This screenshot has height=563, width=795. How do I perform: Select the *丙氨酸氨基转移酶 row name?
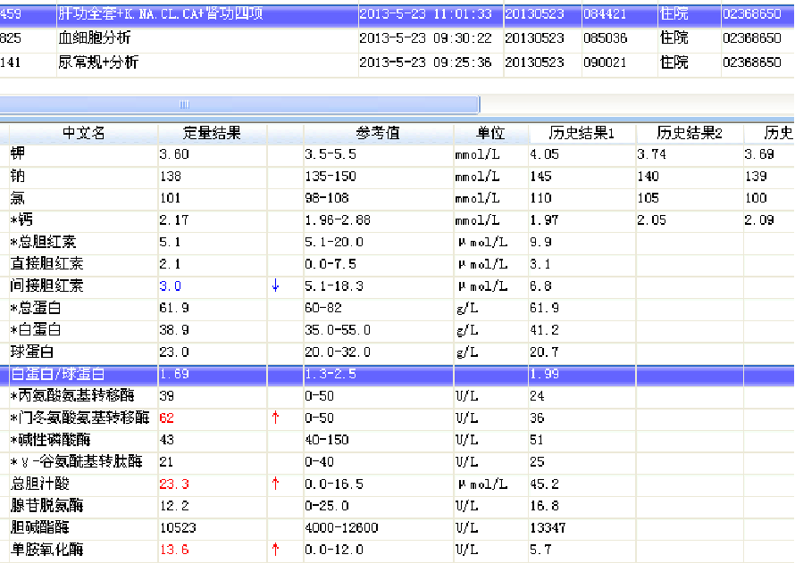tap(72, 395)
